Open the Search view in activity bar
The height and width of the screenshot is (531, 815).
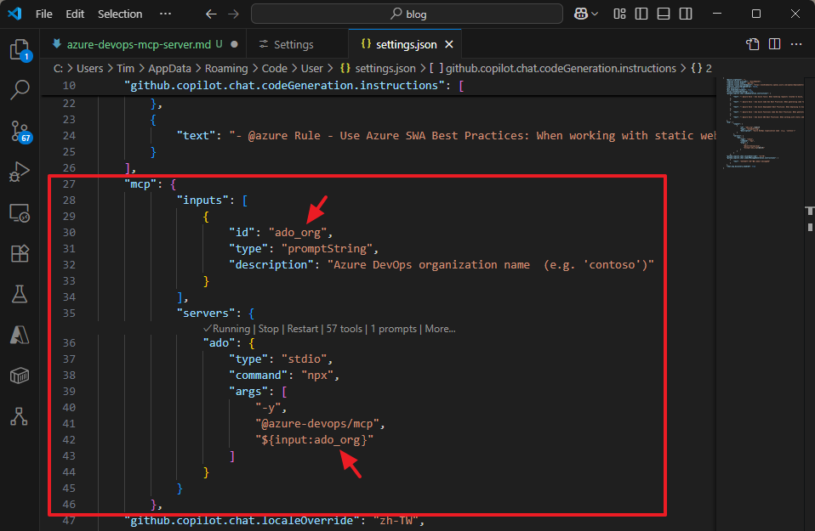point(19,89)
